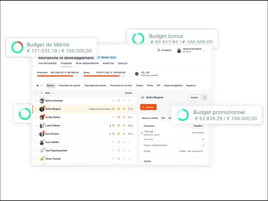
Task: Switch to the Employés tab
Action: pyautogui.click(x=66, y=63)
